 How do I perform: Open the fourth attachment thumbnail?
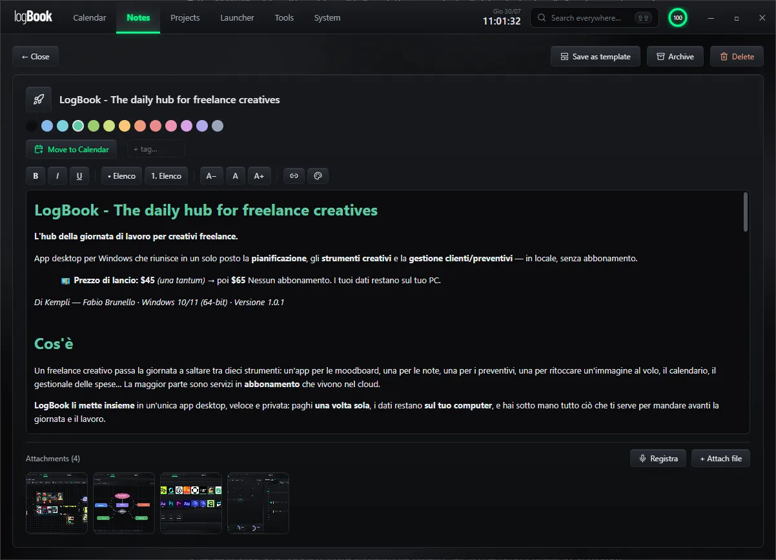click(258, 503)
